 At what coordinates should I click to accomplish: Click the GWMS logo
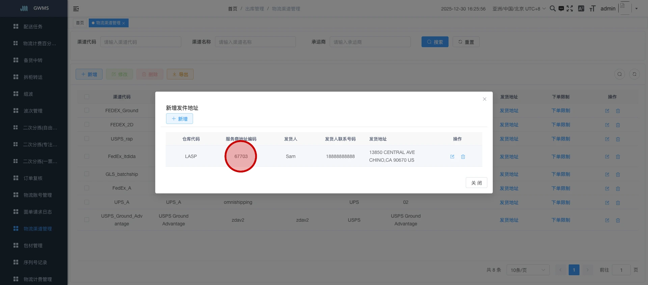24,8
